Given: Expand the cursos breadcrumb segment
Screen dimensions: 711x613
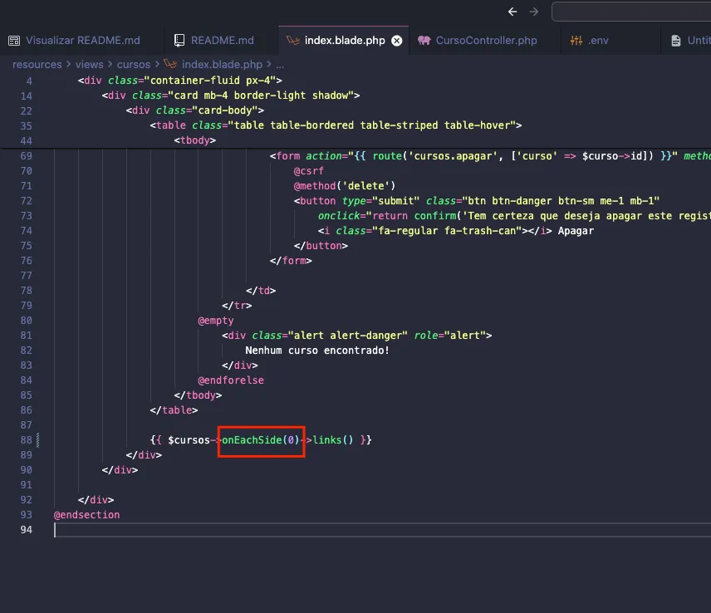Looking at the screenshot, I should coord(134,64).
